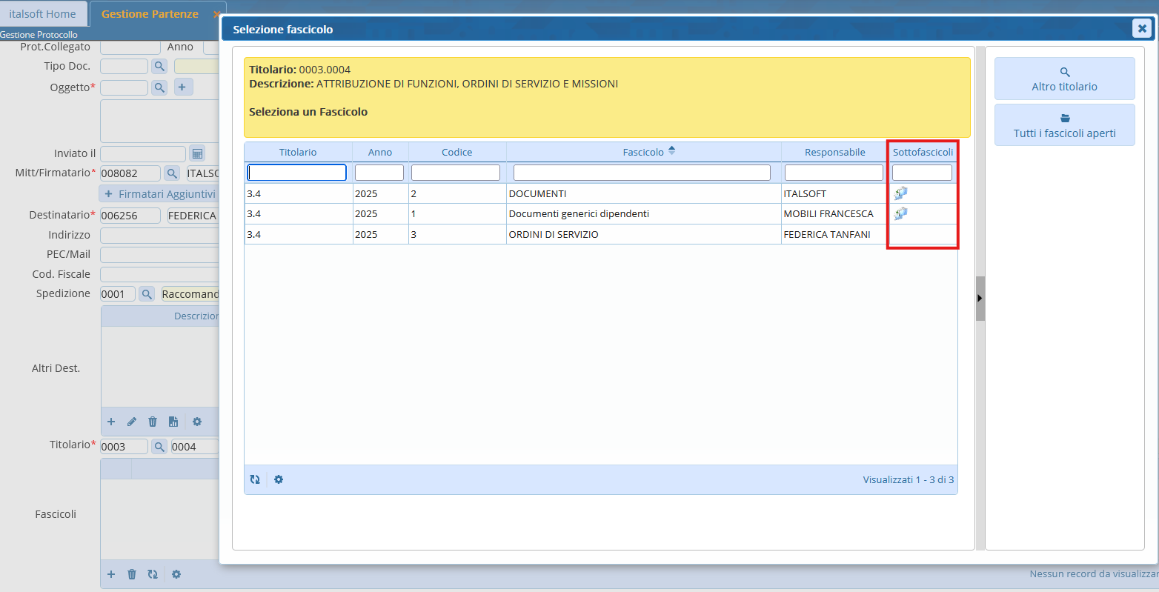Screen dimensions: 1159x592
Task: Switch to the italsoft Home tab
Action: tap(42, 14)
